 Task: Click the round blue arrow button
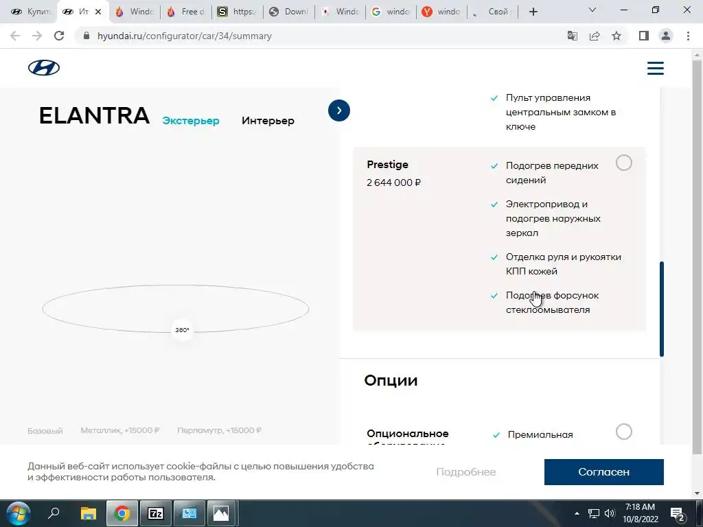(339, 110)
